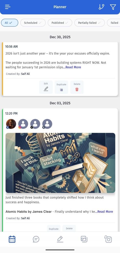
Task: Toggle the Published filter chip
Action: (60, 23)
